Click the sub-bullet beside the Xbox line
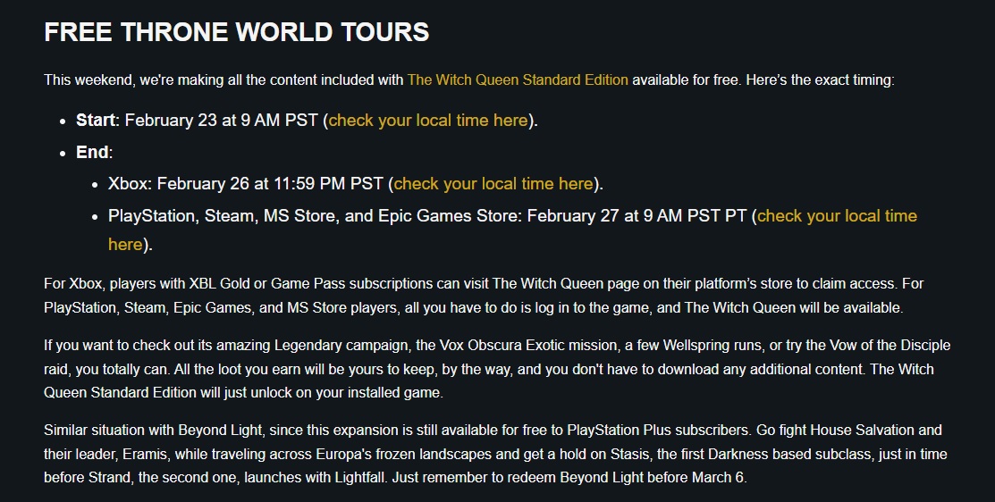Image resolution: width=995 pixels, height=502 pixels. pyautogui.click(x=95, y=184)
